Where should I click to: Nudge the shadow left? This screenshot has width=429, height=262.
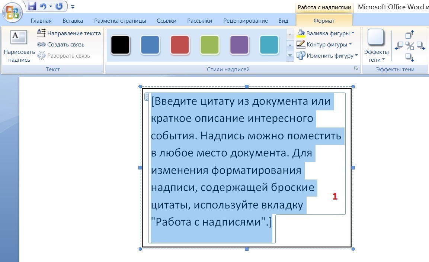click(399, 46)
